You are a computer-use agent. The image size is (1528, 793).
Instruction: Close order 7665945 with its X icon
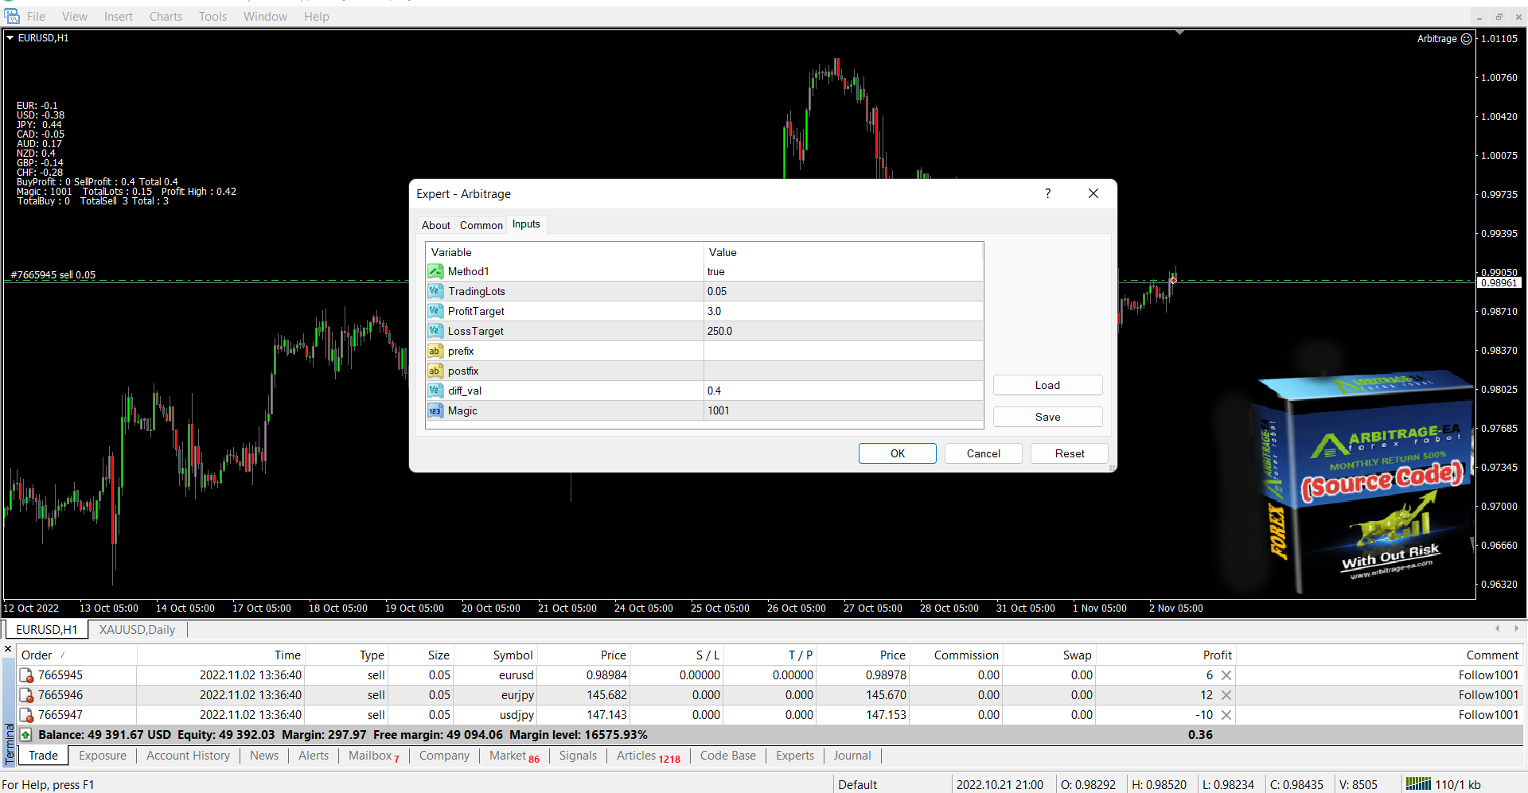[1226, 675]
